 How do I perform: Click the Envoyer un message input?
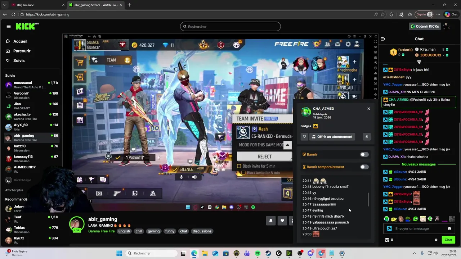pos(419,228)
